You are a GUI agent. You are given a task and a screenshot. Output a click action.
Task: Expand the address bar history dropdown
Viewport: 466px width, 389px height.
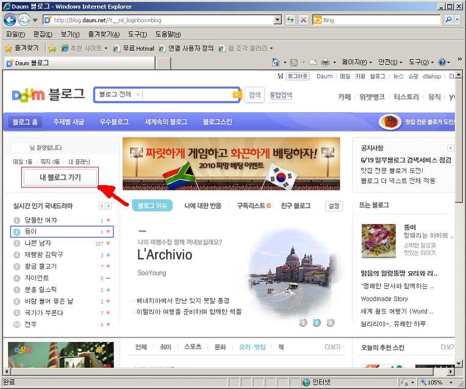pos(278,20)
